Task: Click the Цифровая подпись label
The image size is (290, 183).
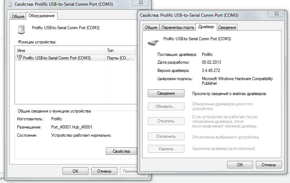Action: point(175,79)
